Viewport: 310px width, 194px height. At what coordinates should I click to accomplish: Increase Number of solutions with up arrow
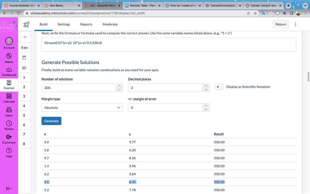(x=120, y=86)
